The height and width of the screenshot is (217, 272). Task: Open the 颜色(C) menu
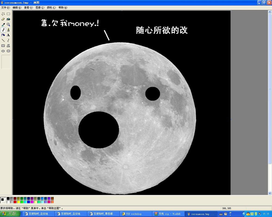pyautogui.click(x=51, y=8)
